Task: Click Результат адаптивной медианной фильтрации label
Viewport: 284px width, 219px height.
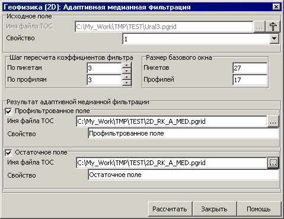Action: tap(78, 102)
